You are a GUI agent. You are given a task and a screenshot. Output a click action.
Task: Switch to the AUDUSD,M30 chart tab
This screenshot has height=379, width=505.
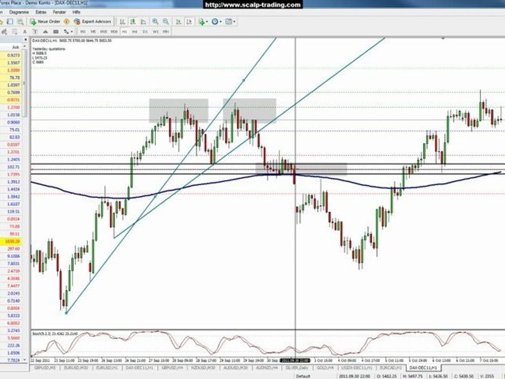pos(236,368)
